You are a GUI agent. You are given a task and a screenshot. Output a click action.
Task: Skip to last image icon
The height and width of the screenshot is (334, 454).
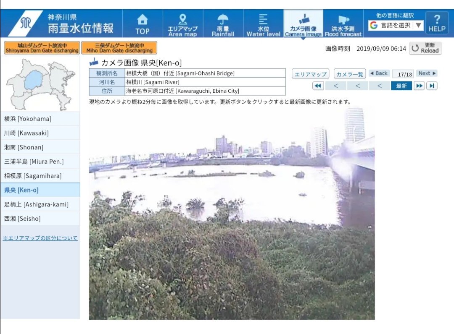(432, 86)
